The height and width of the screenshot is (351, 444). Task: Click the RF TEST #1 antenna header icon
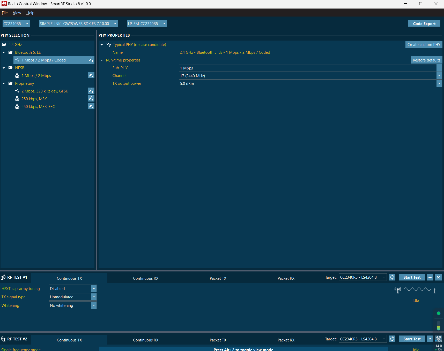click(x=3, y=277)
